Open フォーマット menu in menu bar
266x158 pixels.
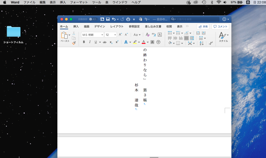pos(79,2)
